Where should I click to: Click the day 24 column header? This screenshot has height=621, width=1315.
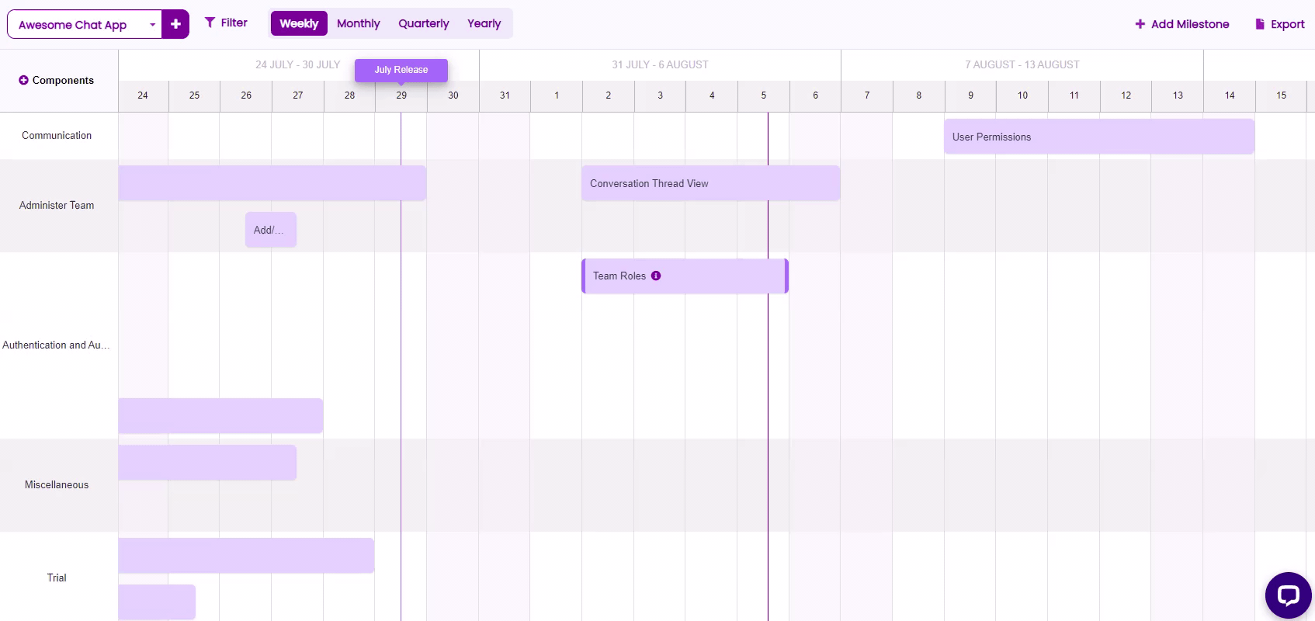pos(143,95)
